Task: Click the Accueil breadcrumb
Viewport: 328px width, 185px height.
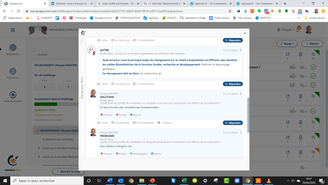Action: (x=43, y=54)
